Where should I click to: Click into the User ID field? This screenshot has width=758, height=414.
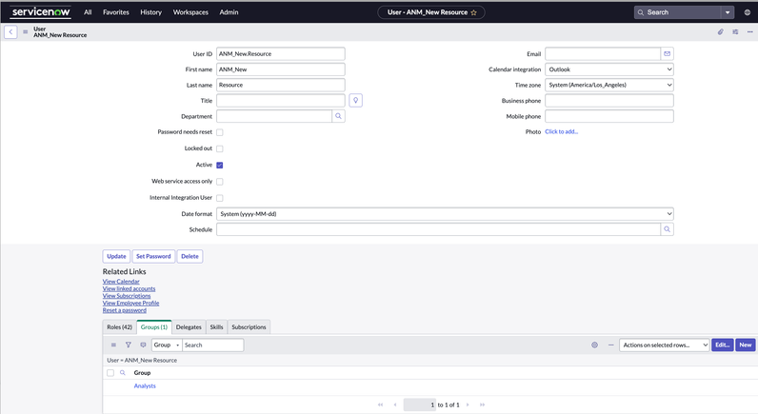coord(281,53)
